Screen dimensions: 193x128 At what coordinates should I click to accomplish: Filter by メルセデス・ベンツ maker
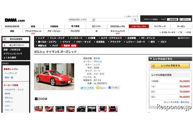point(14,90)
